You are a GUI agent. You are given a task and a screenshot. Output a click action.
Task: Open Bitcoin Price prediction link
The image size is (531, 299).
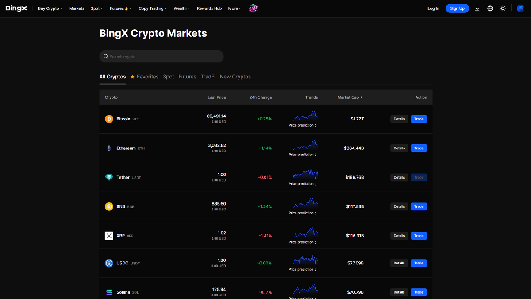tap(303, 126)
